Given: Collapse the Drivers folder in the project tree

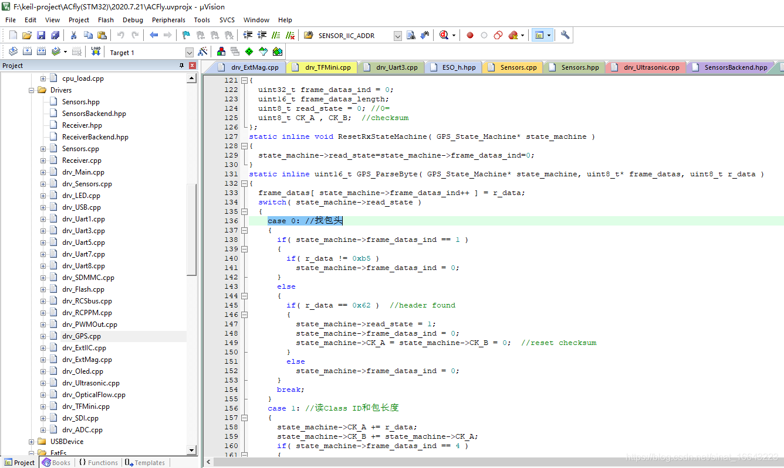Looking at the screenshot, I should click(31, 90).
